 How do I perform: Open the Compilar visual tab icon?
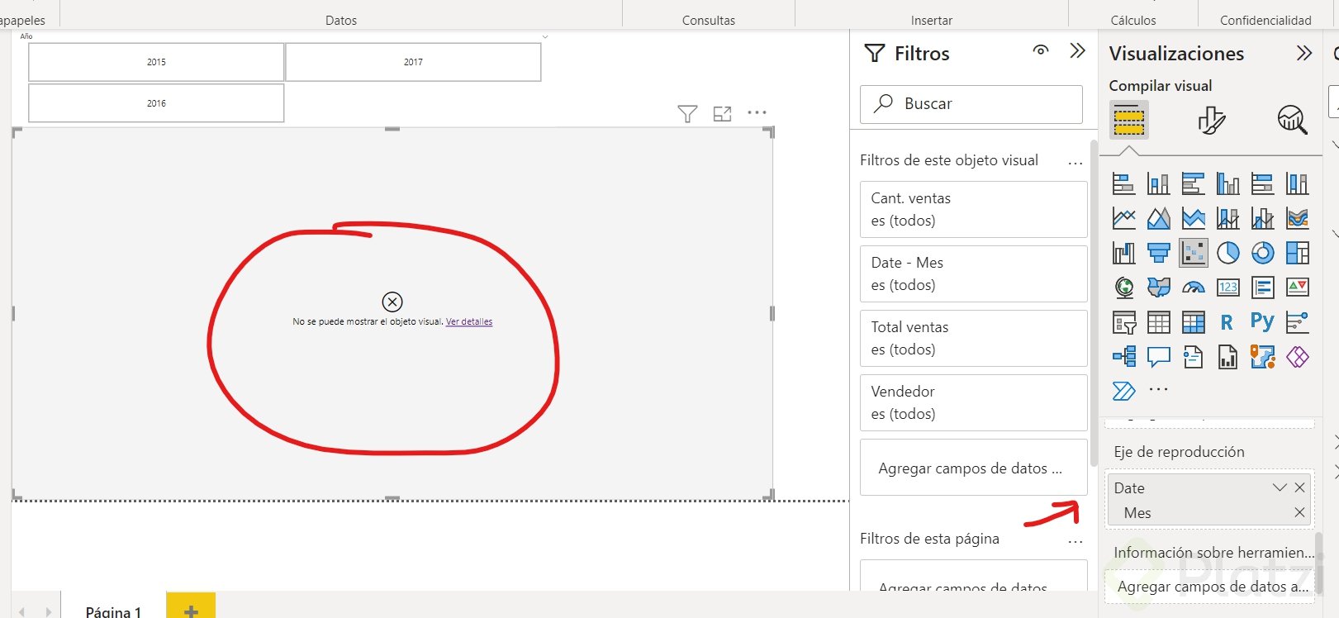(1128, 121)
